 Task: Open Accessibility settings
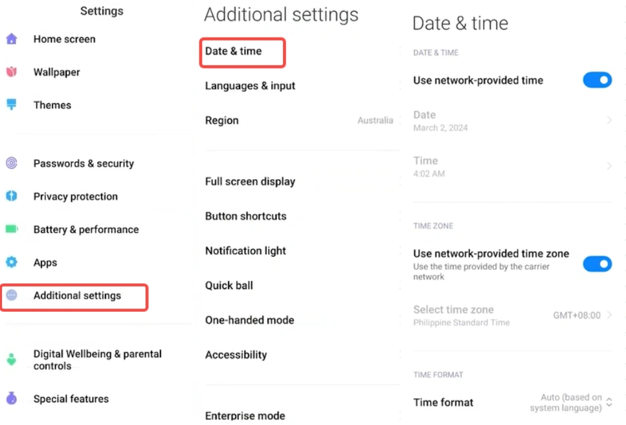(x=236, y=354)
